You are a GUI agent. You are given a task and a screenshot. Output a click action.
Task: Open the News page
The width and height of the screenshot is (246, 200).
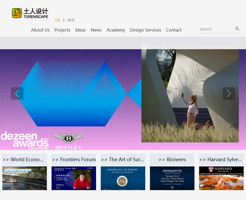[x=96, y=30]
